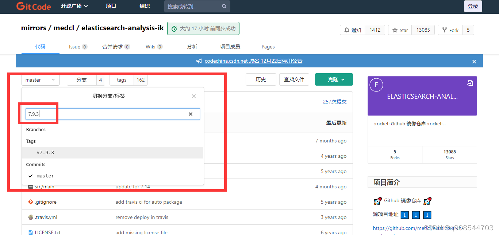Switch to the 代码 tab

[41, 47]
